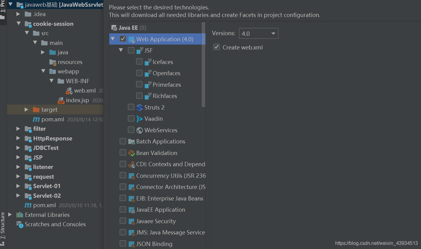Enable the Openfaces checkbox
Image resolution: width=421 pixels, height=249 pixels.
(x=139, y=73)
